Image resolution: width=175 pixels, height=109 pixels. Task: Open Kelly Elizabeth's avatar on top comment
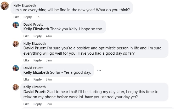coord(4,6)
